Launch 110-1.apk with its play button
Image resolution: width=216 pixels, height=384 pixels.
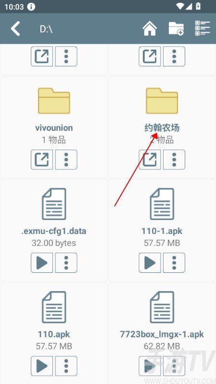(150, 263)
